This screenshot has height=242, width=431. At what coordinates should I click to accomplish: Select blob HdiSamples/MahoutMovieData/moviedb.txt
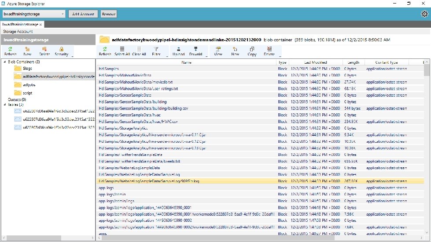260,82
